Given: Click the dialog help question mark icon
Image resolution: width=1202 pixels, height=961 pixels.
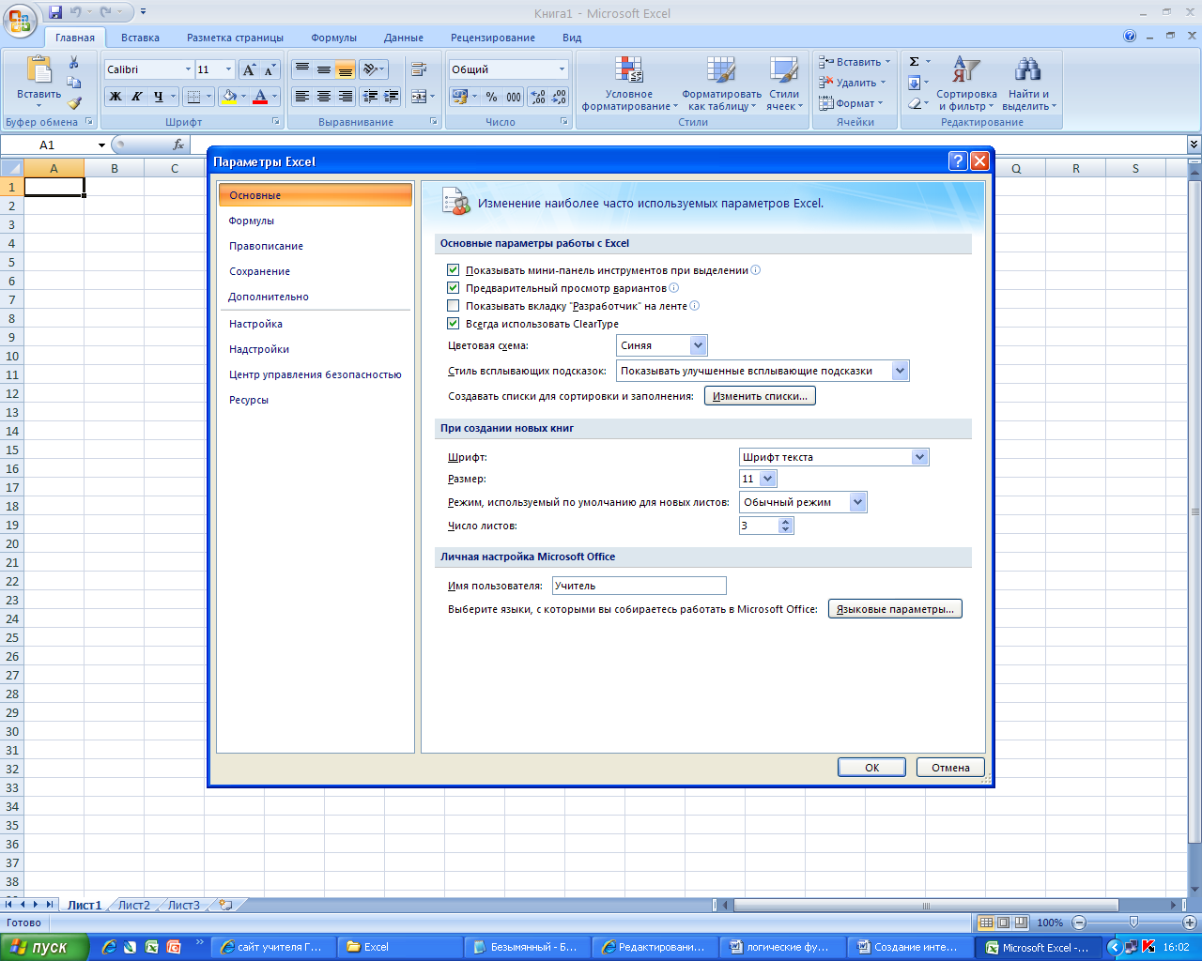Looking at the screenshot, I should (957, 161).
